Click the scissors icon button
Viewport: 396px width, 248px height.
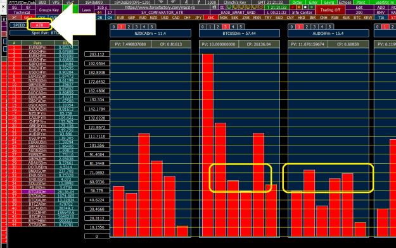(15, 18)
